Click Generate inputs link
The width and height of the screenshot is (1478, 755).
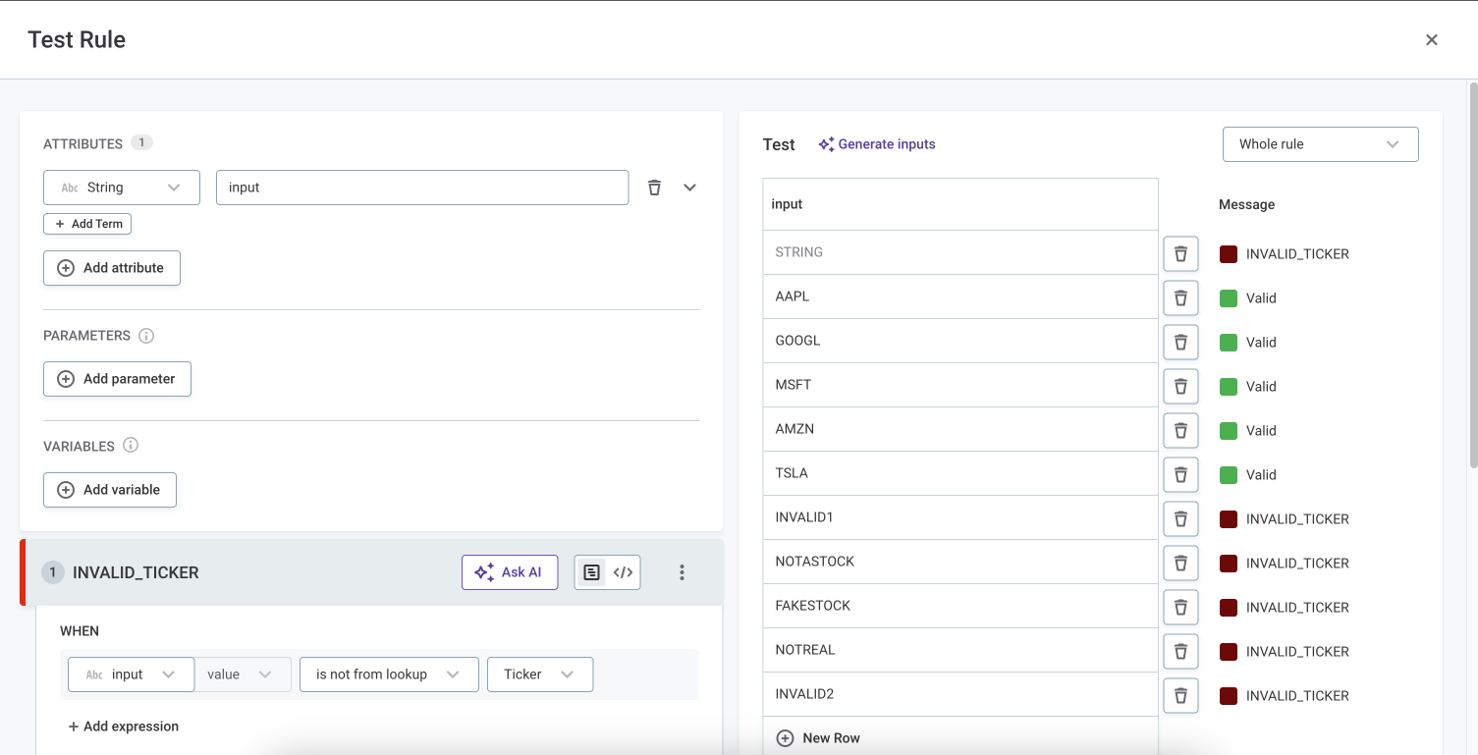pyautogui.click(x=876, y=144)
